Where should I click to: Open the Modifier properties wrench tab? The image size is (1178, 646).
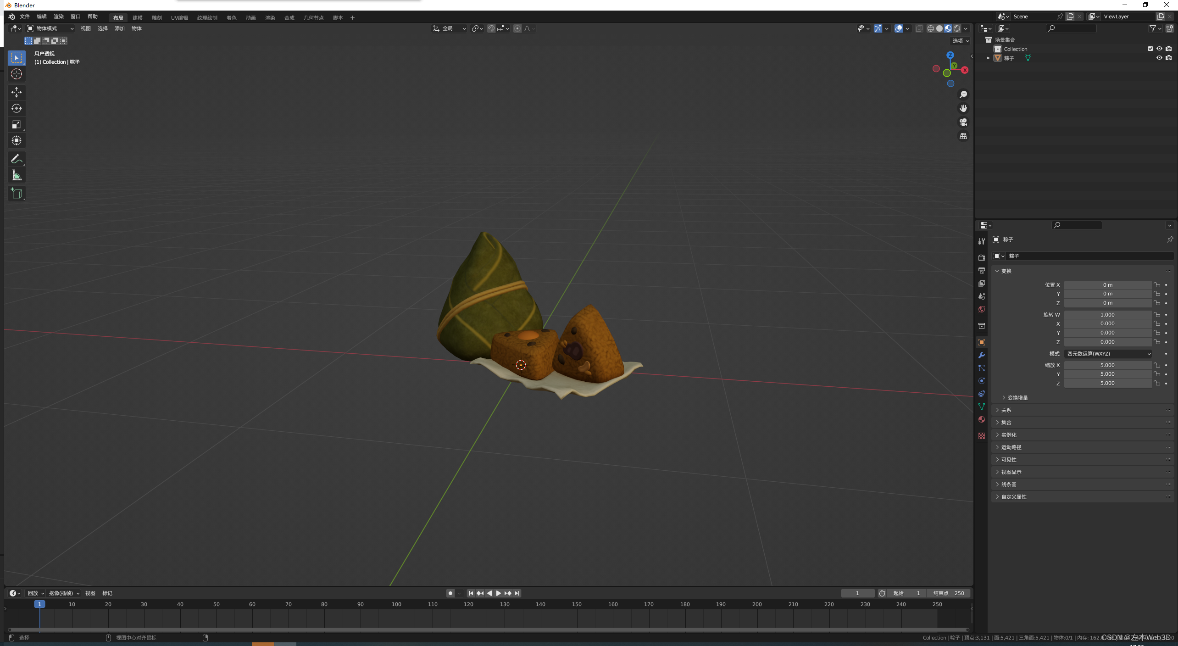(982, 355)
